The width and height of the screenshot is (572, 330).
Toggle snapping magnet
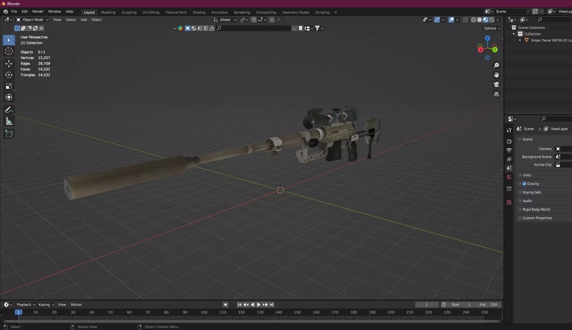254,20
